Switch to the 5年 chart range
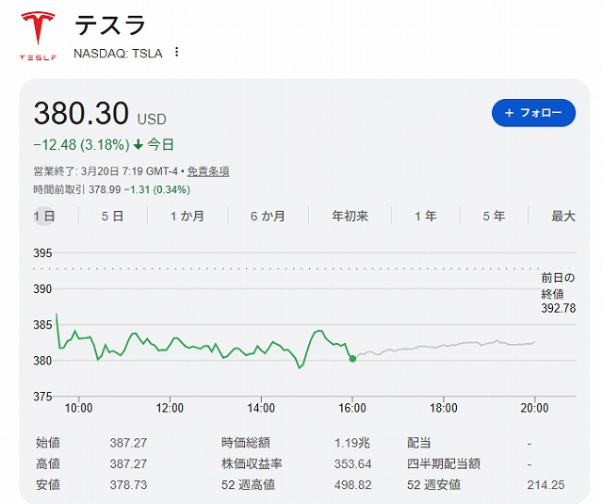 [x=494, y=216]
